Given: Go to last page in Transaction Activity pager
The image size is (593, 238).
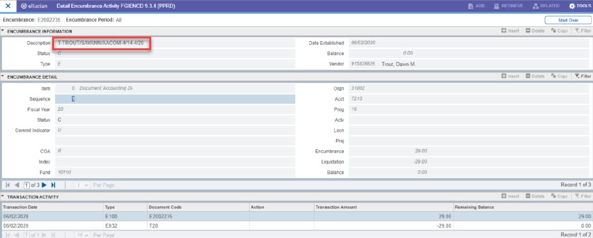Looking at the screenshot, I should (x=53, y=235).
